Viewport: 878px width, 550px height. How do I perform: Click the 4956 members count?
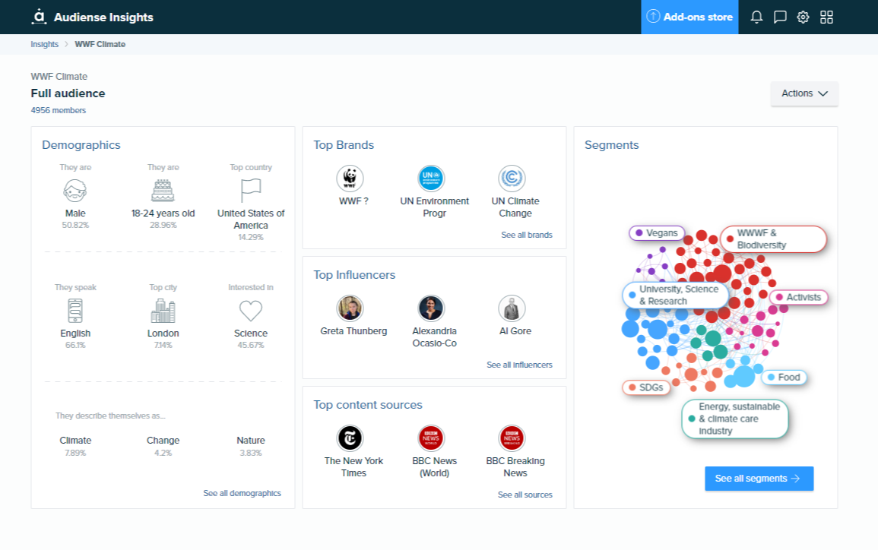pos(59,110)
